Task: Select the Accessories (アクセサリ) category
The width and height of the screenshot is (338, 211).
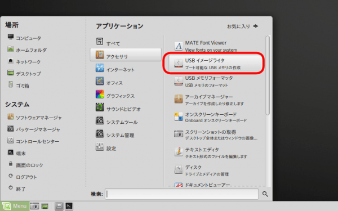Action: (126, 55)
